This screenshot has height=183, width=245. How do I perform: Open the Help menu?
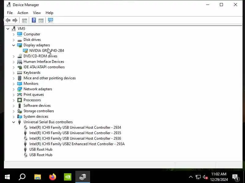point(49,13)
